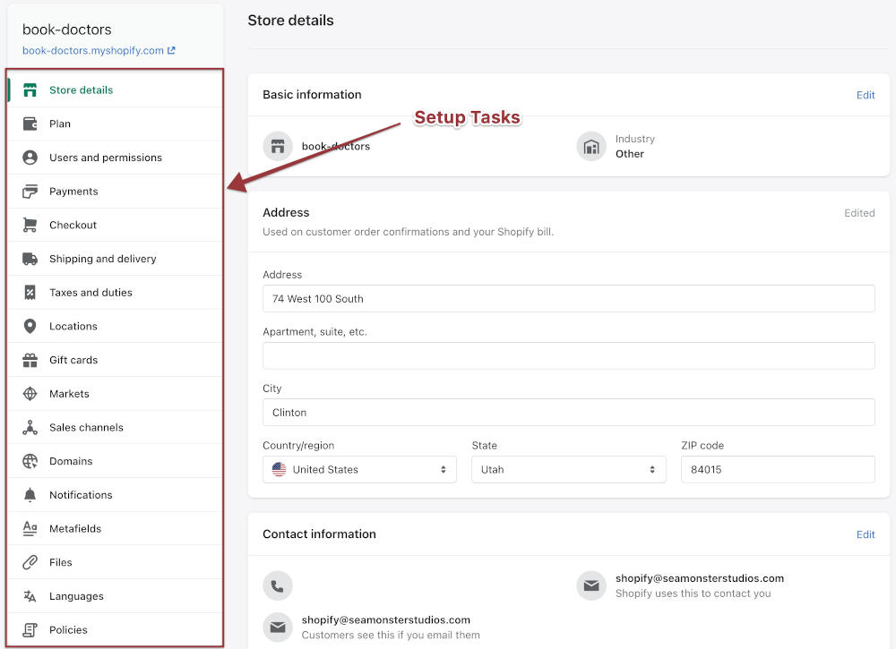Click the Shipping and delivery truck icon

tap(30, 259)
